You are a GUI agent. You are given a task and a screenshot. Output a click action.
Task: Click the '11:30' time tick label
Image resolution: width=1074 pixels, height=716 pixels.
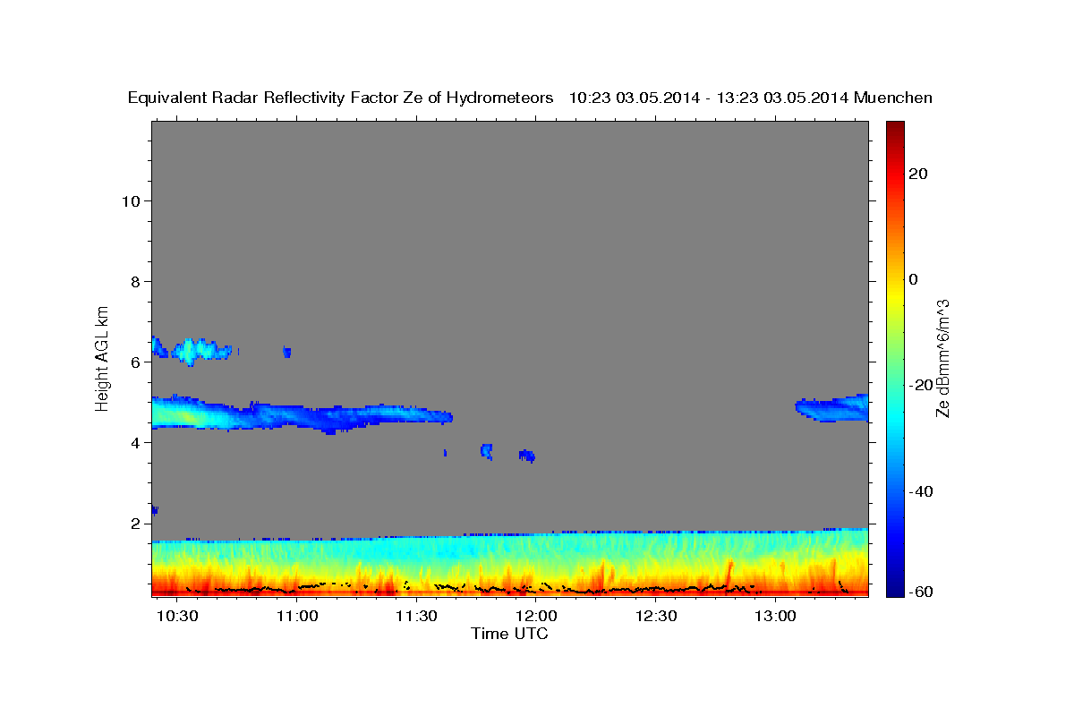pyautogui.click(x=416, y=617)
